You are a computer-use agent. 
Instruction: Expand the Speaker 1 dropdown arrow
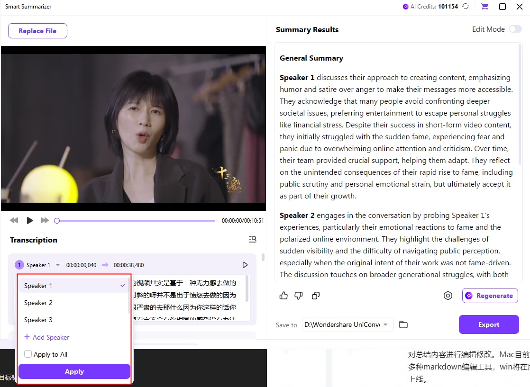pos(58,265)
